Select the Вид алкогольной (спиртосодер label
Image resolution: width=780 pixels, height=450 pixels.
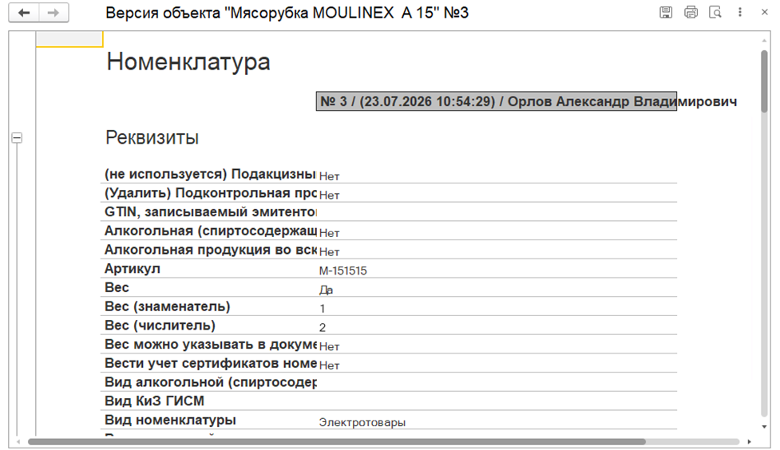pos(211,382)
